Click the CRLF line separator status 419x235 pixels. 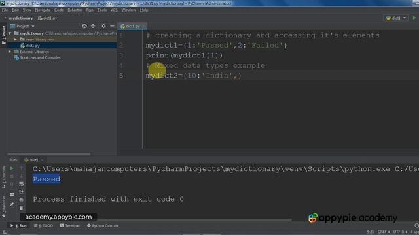point(384,232)
